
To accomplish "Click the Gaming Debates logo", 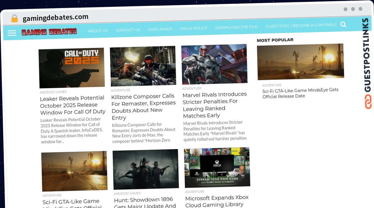I will click(x=49, y=32).
